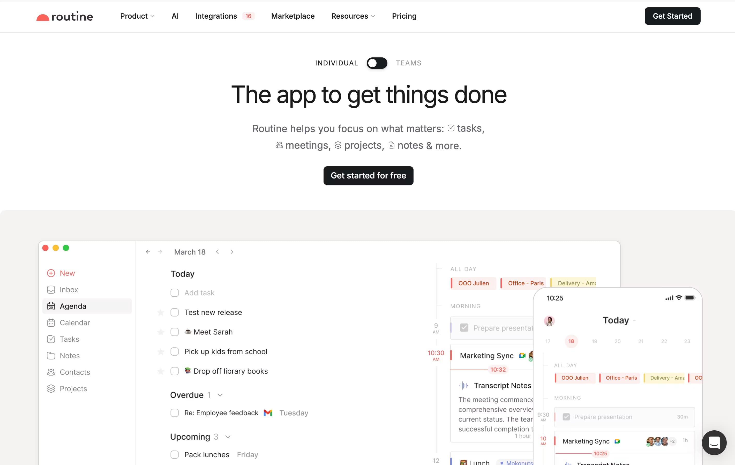Select the Inbox icon in sidebar
Image resolution: width=735 pixels, height=465 pixels.
click(51, 289)
